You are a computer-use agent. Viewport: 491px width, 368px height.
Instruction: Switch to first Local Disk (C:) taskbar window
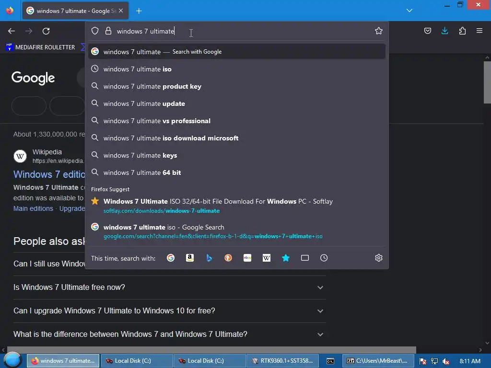137,361
